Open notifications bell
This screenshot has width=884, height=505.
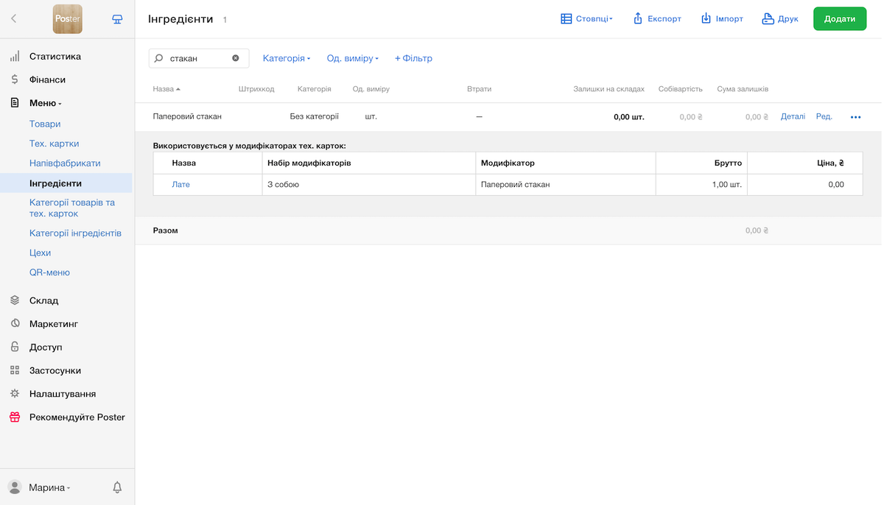(x=117, y=487)
